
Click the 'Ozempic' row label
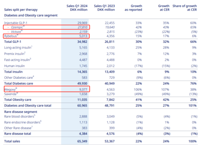click(18, 27)
